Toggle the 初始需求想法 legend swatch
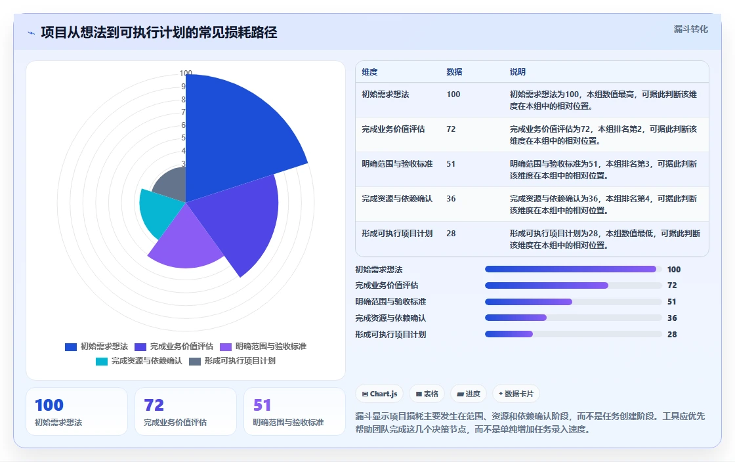This screenshot has height=462, width=735. [x=71, y=346]
